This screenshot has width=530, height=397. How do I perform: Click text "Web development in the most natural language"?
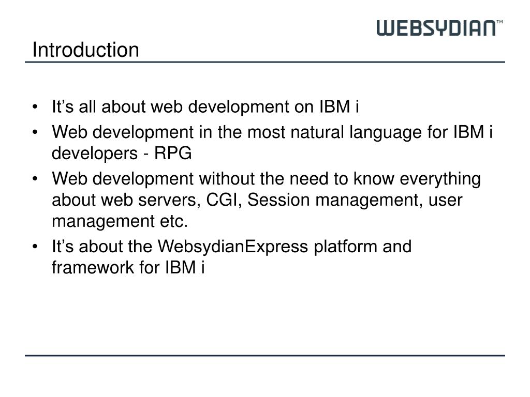pos(237,132)
